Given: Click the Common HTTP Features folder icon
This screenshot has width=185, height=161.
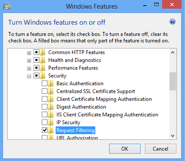Looking at the screenshot, I should (x=43, y=52).
